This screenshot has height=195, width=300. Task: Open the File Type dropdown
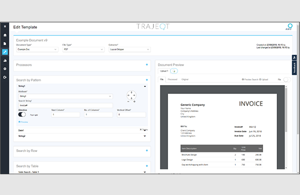83,49
